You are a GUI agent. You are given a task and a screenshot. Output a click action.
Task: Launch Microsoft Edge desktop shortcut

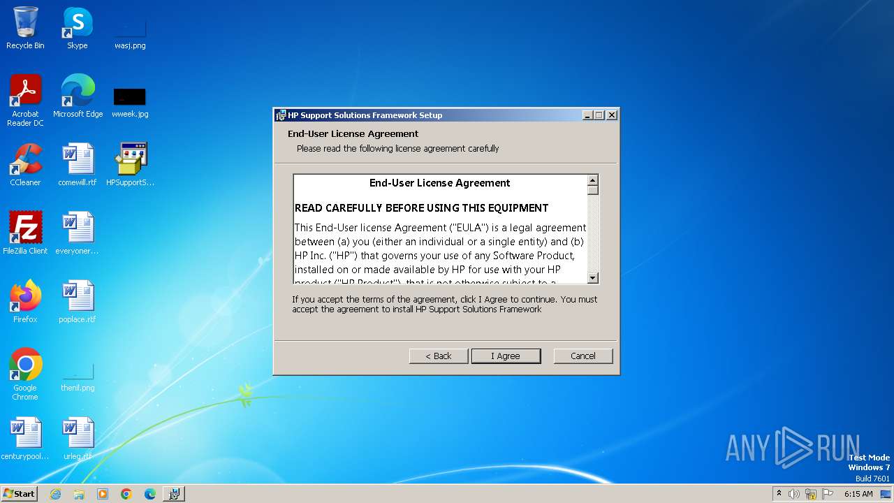click(78, 96)
